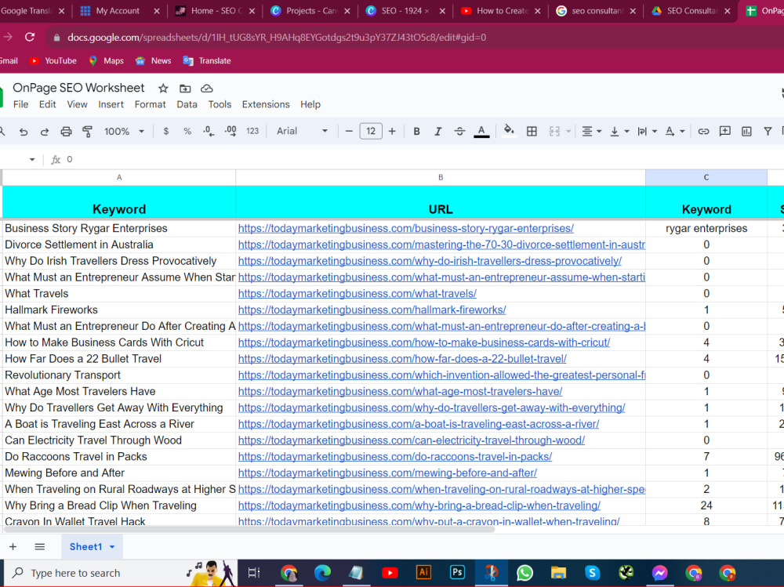Viewport: 784px width, 587px height.
Task: Open the File menu
Action: click(20, 104)
